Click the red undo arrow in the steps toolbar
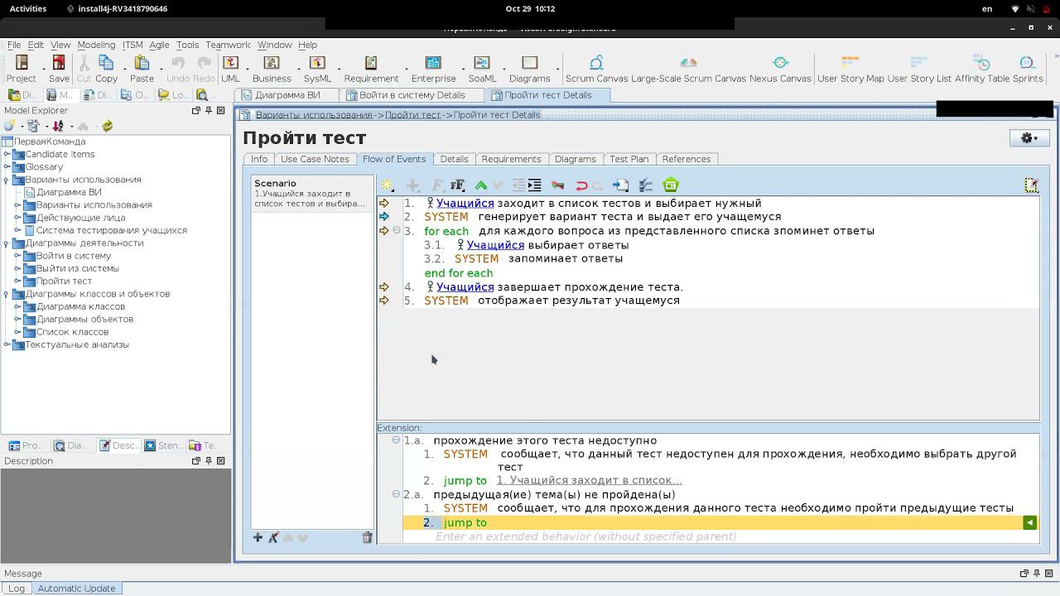Viewport: 1060px width, 596px height. point(581,185)
